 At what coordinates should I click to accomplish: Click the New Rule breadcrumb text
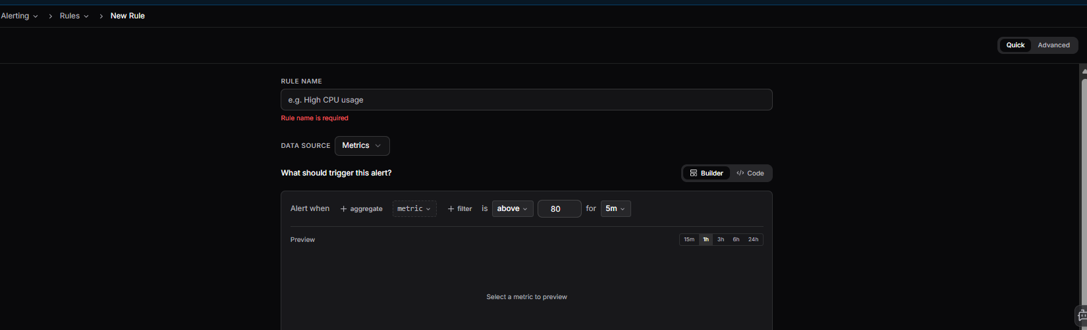[x=128, y=16]
